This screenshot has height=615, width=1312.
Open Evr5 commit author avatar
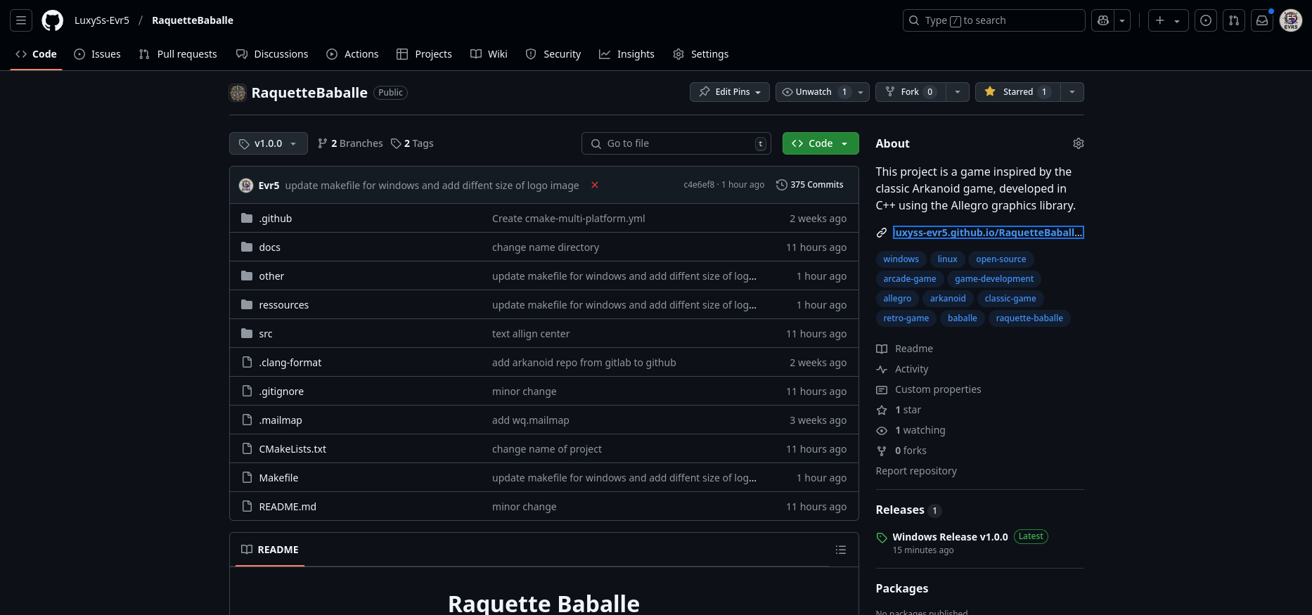pos(246,185)
